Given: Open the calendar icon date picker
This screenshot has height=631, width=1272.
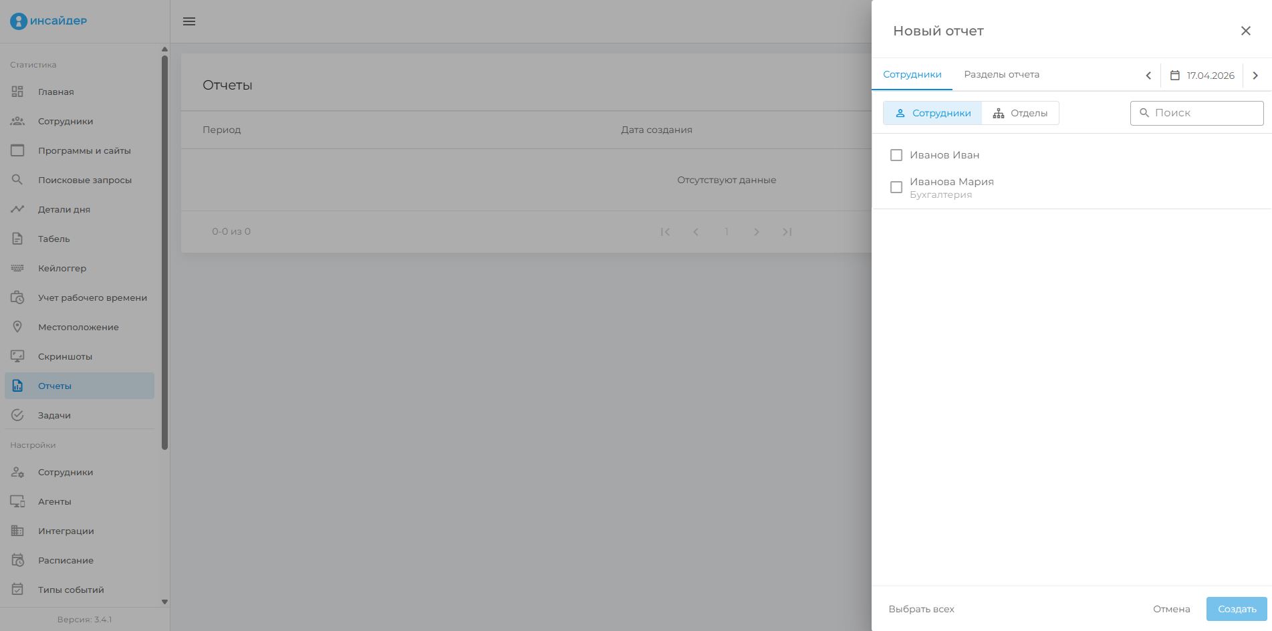Looking at the screenshot, I should (1174, 76).
